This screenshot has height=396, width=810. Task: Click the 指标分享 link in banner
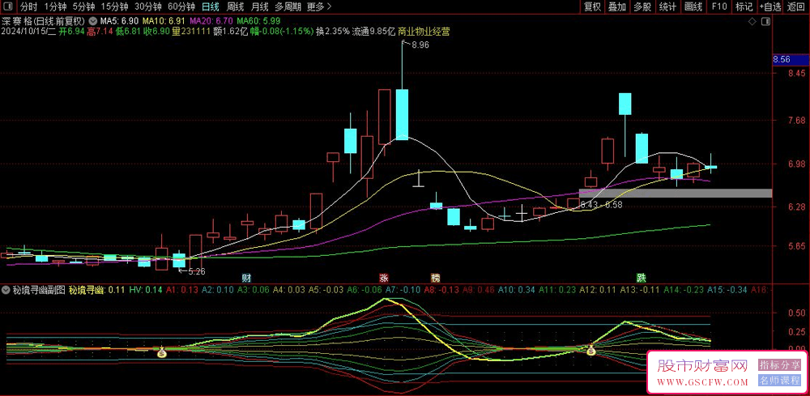click(x=779, y=365)
